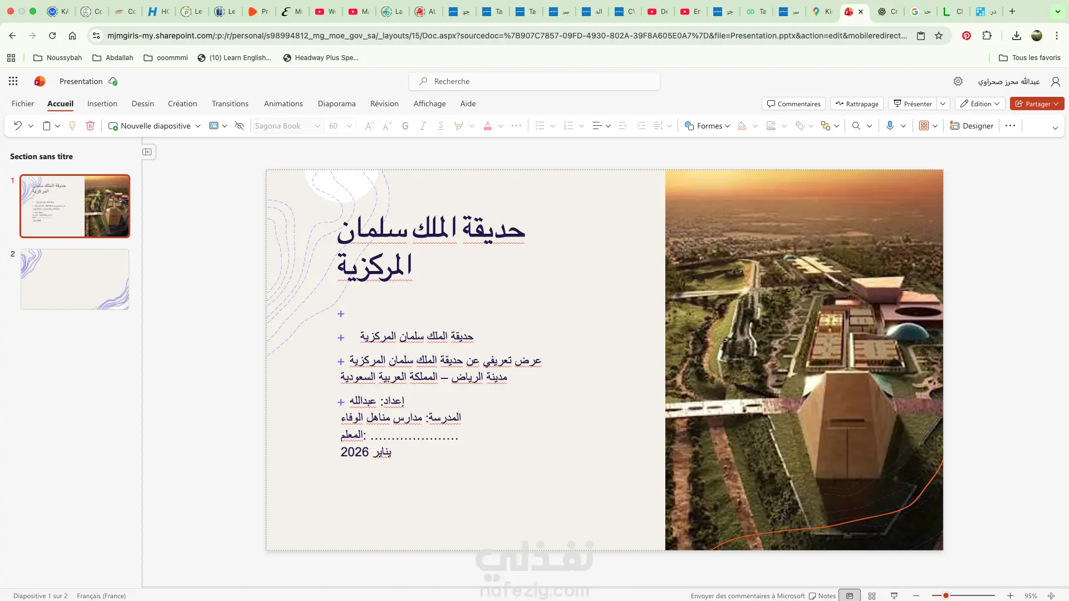Open the font size 60 dropdown
Viewport: 1069px width, 601px height.
(349, 126)
